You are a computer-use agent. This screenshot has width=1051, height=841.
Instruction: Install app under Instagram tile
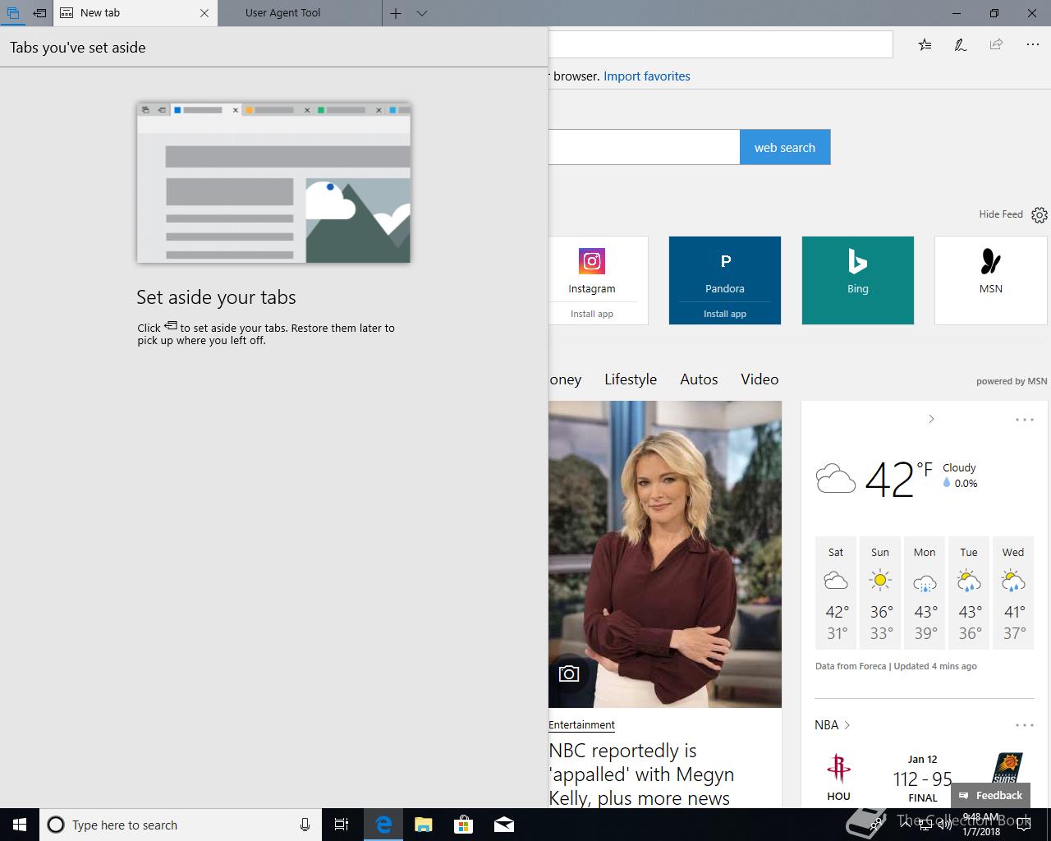click(x=592, y=314)
